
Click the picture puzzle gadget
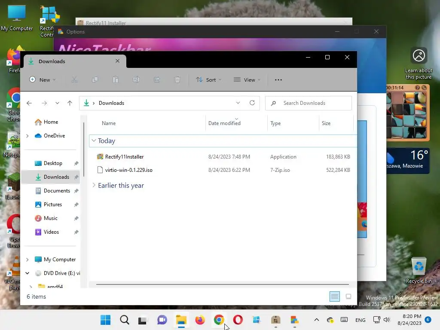[408, 112]
